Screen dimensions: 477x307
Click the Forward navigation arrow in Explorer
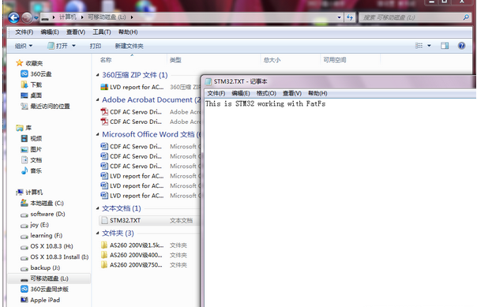pos(27,17)
